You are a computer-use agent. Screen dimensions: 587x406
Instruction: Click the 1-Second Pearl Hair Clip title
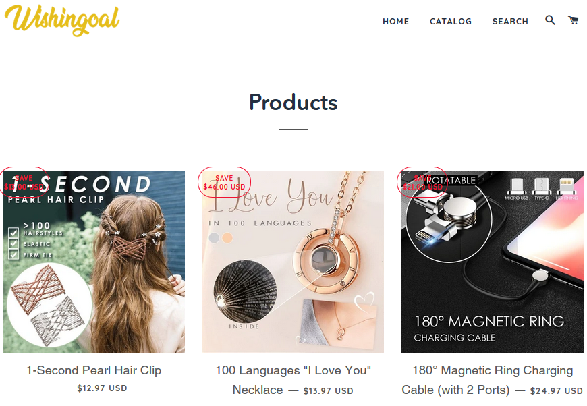(94, 370)
